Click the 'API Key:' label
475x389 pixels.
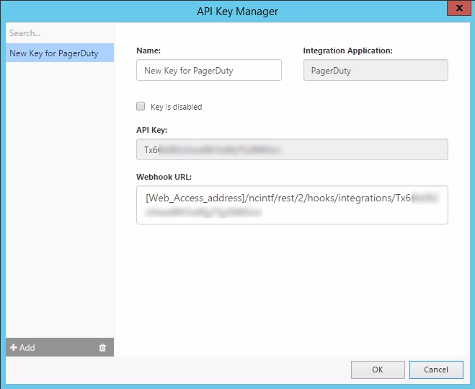152,130
